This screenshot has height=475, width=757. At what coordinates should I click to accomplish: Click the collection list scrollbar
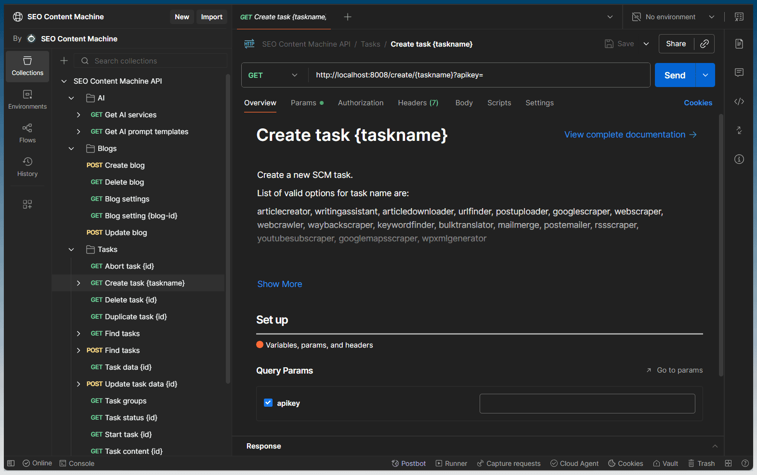point(228,228)
